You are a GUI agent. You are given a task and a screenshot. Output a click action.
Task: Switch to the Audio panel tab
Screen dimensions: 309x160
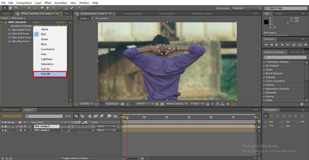[278, 13]
